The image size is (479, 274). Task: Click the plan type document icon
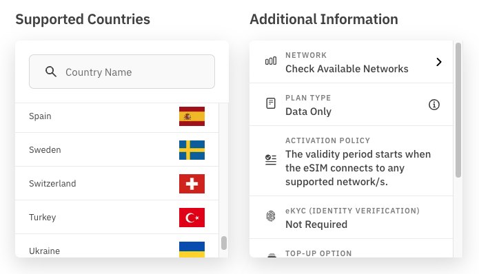(x=271, y=103)
